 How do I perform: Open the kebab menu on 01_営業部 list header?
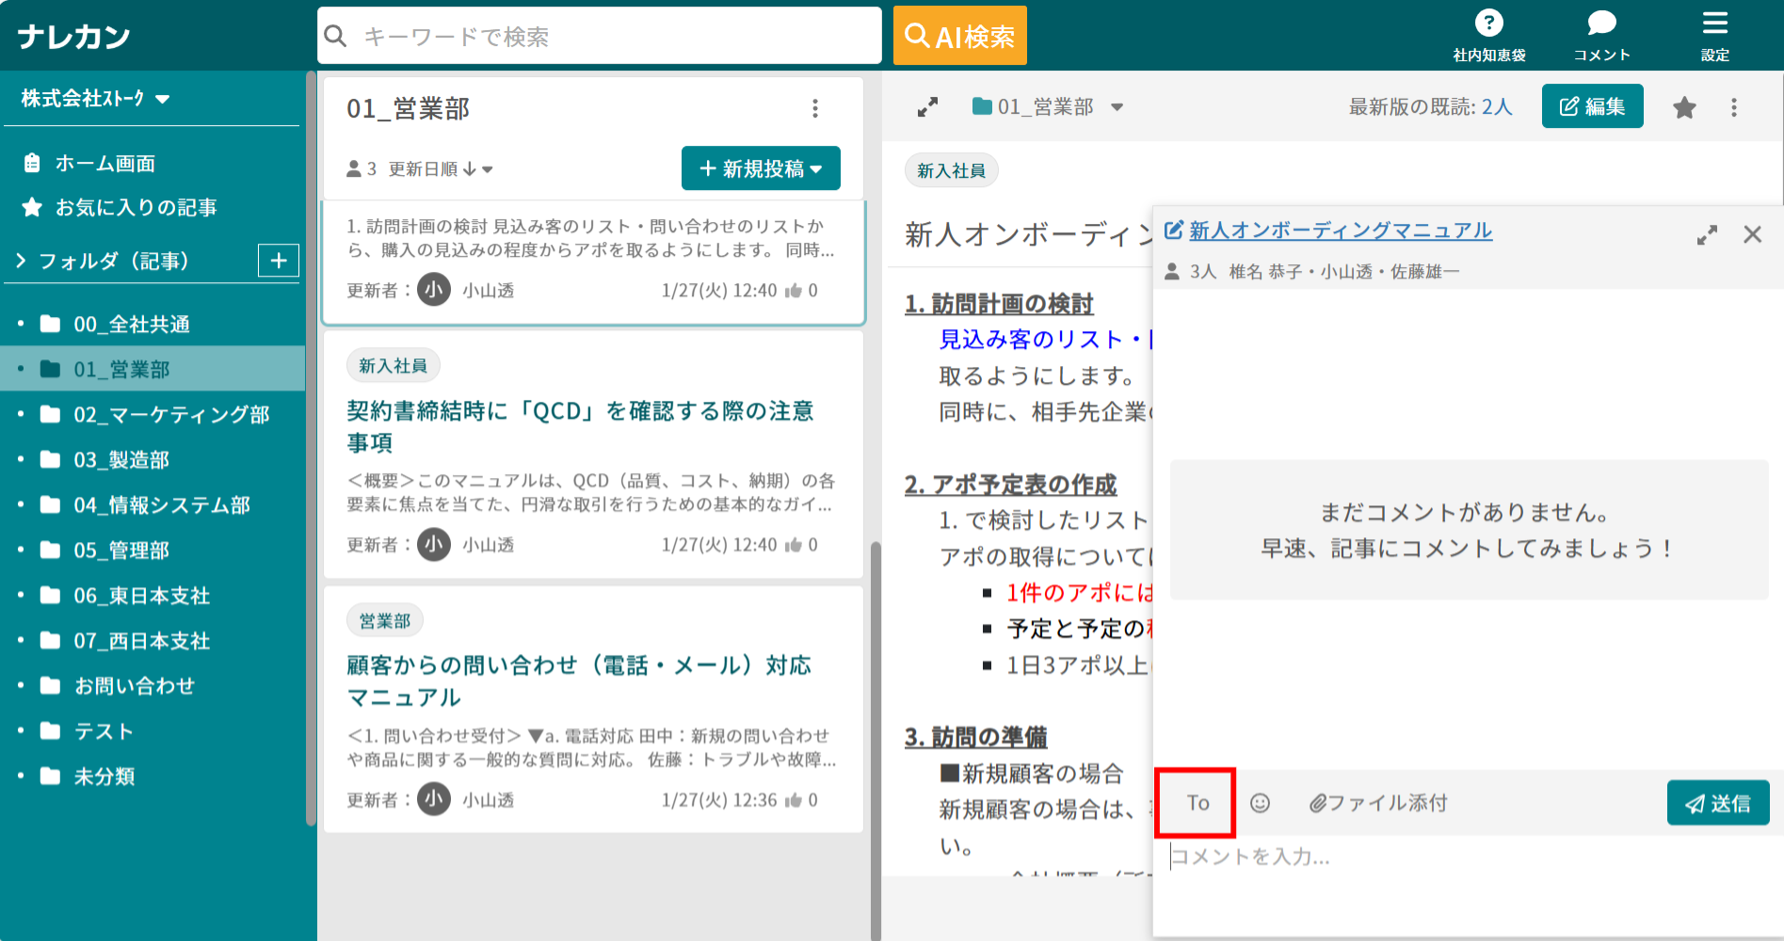[x=815, y=109]
